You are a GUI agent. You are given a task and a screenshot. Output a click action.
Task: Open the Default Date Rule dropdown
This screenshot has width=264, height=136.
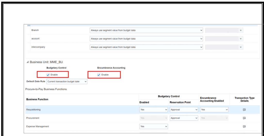67,81
